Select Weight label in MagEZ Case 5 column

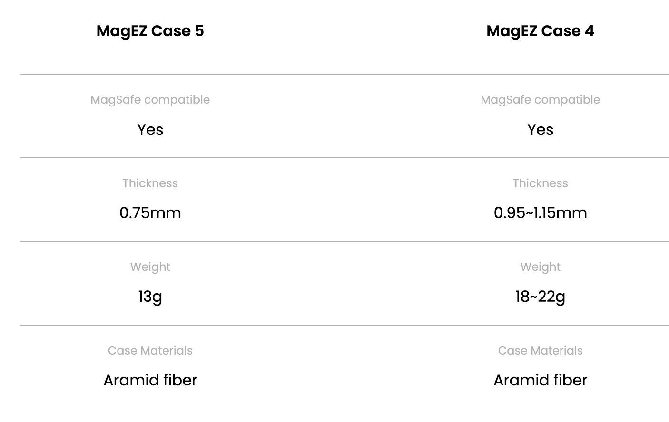click(x=150, y=267)
